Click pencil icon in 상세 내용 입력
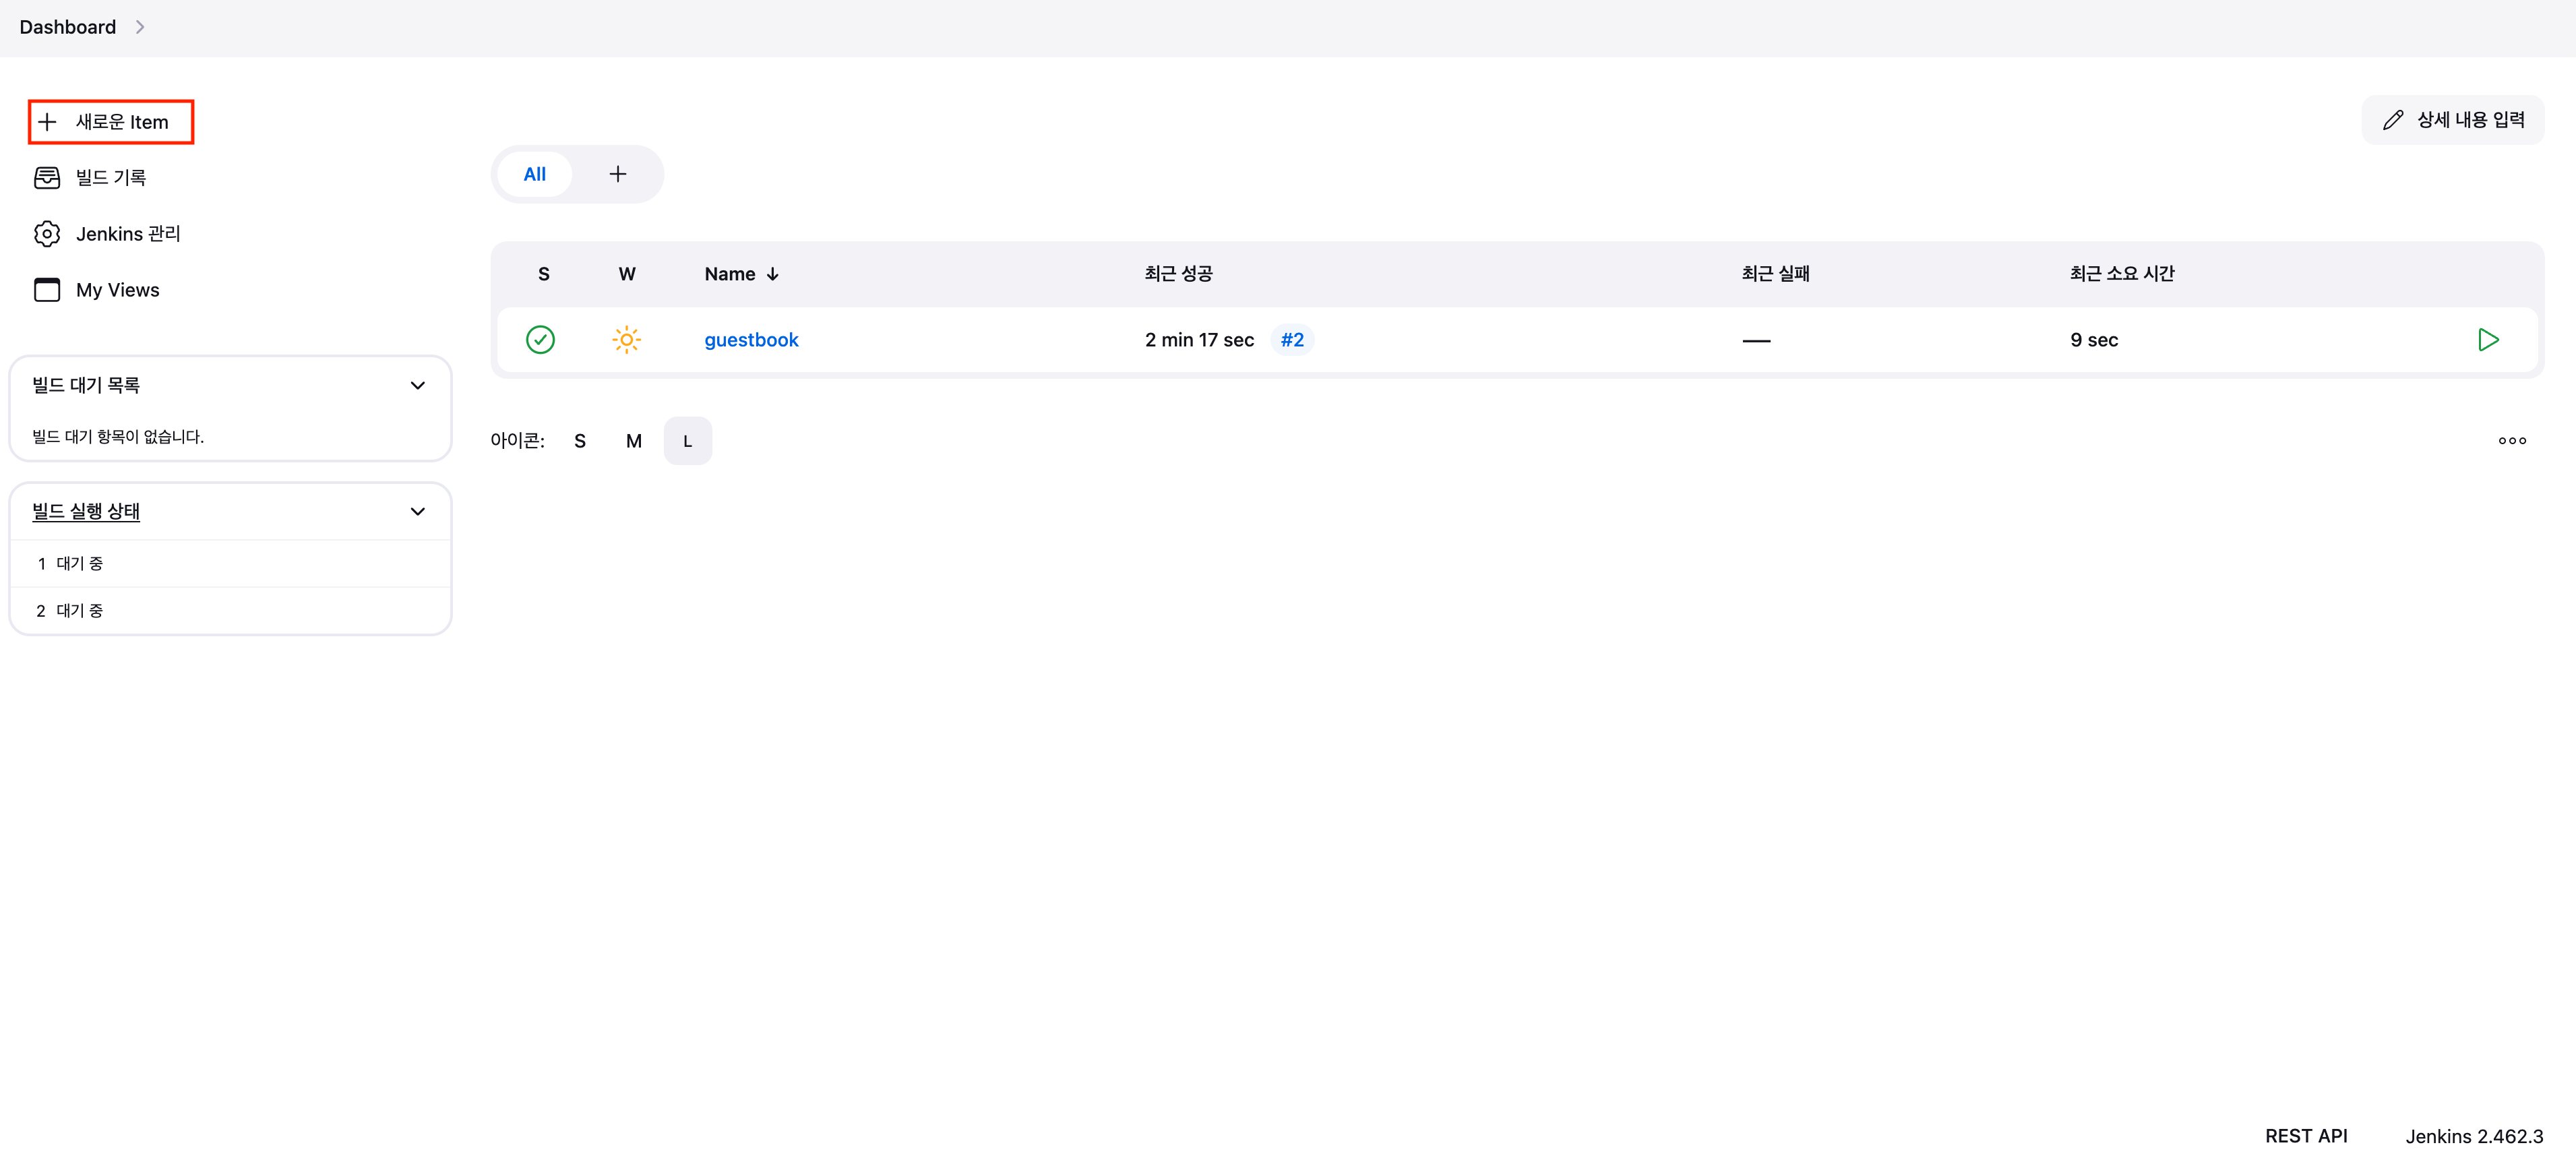 [2392, 120]
